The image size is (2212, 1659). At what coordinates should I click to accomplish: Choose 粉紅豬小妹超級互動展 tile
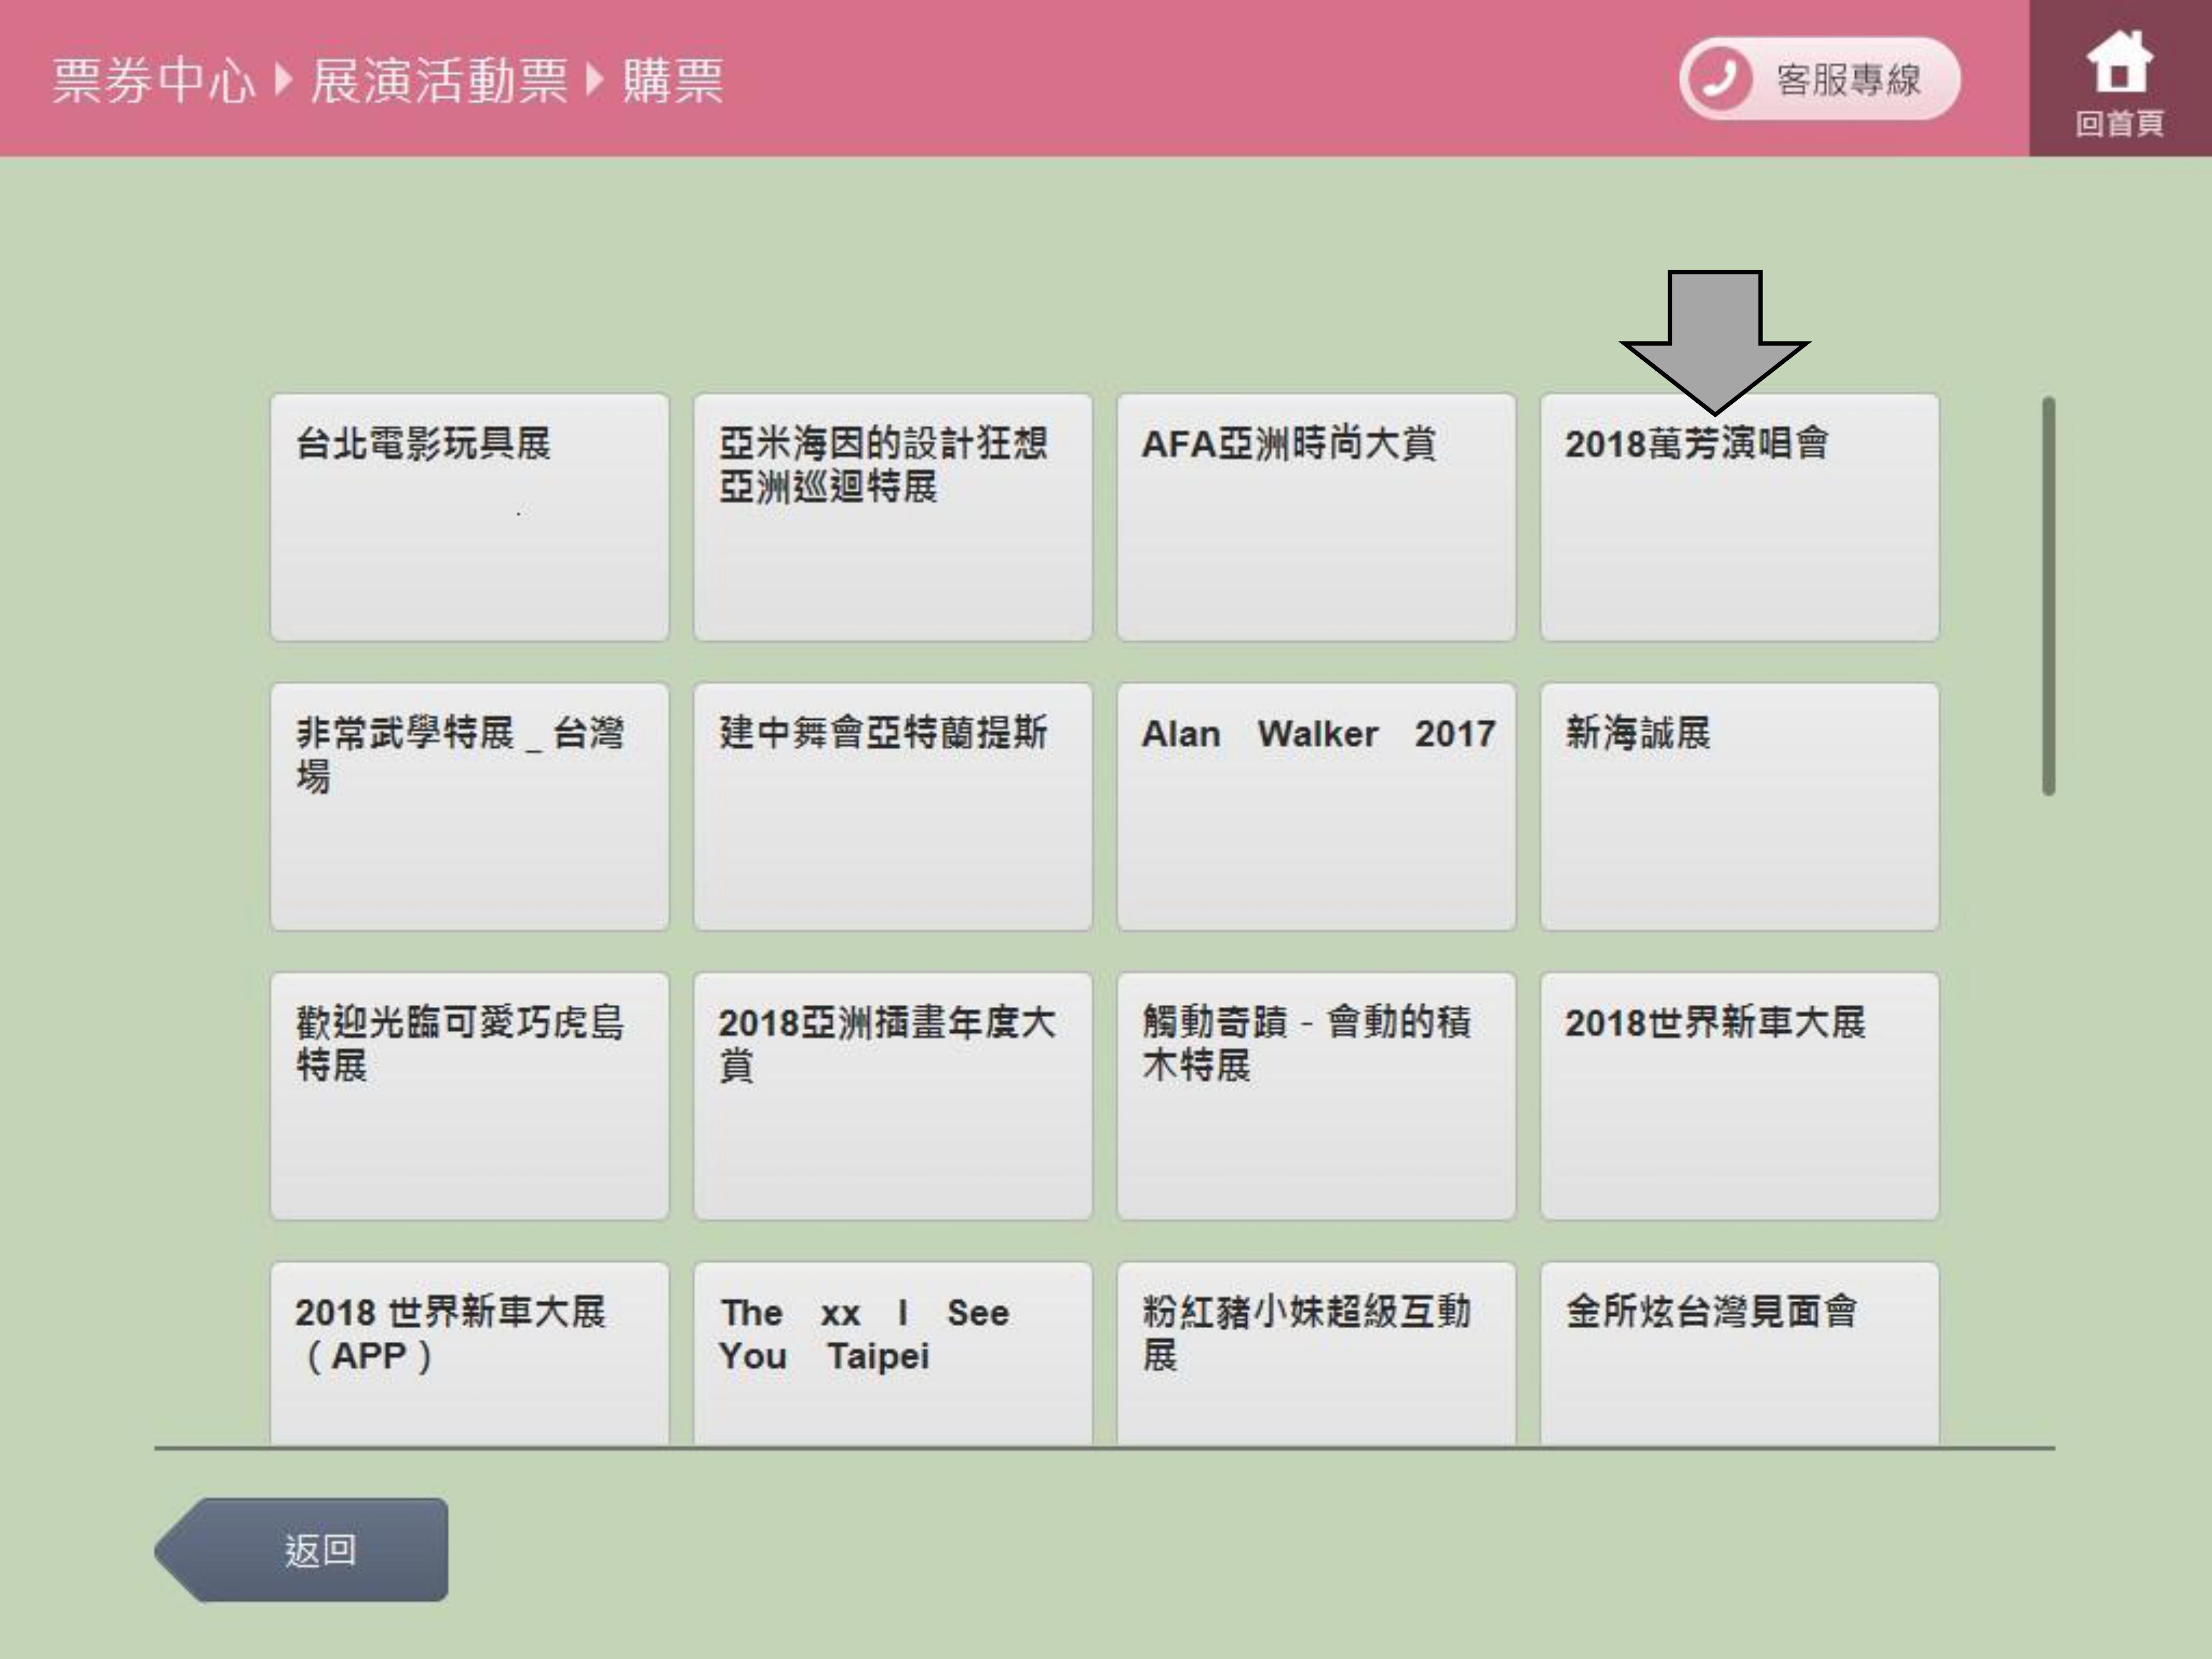(x=1315, y=1352)
